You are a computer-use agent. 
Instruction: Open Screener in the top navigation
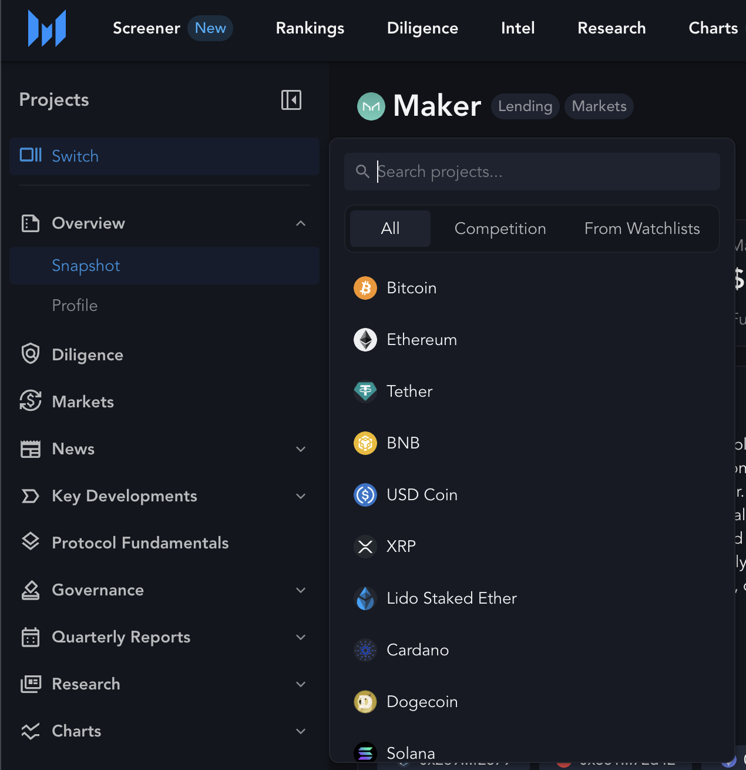pyautogui.click(x=146, y=28)
